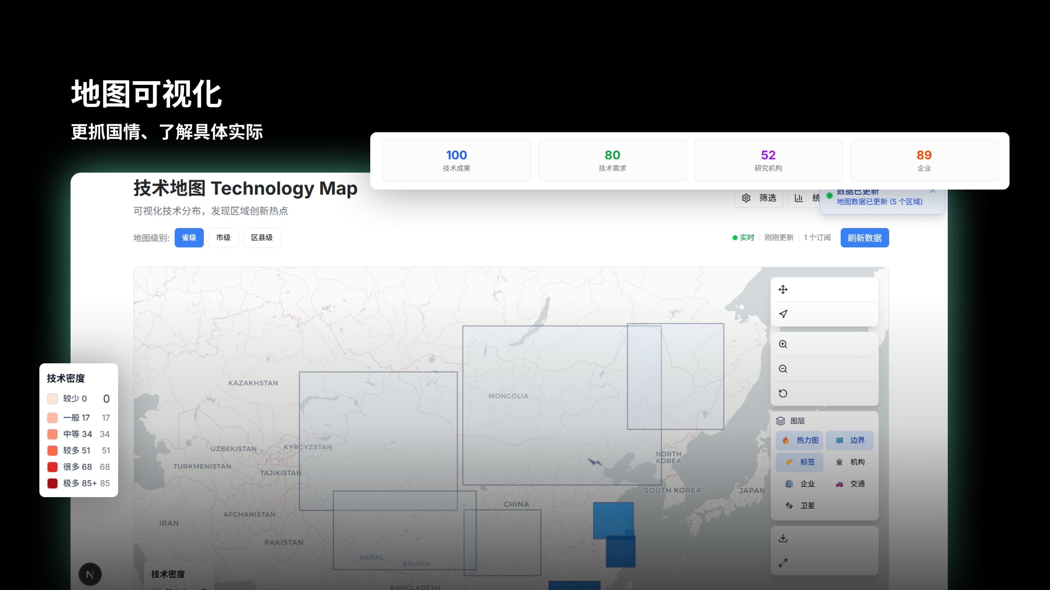Zoom out using the magnifier minus icon
The image size is (1050, 590).
(x=783, y=369)
